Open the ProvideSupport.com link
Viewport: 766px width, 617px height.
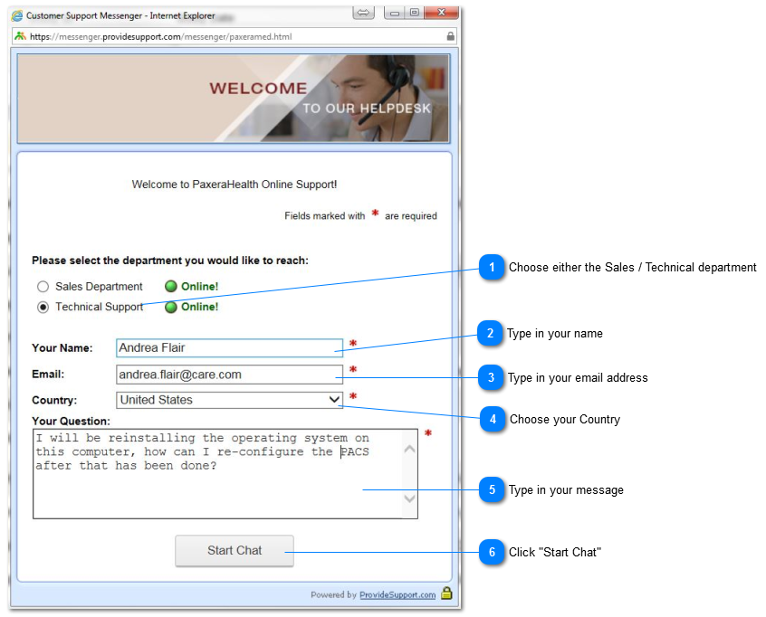coord(397,595)
